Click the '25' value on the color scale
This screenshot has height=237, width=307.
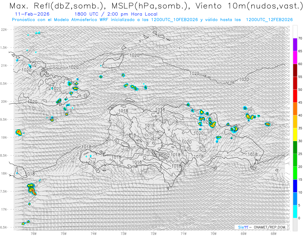pyautogui.click(x=300, y=154)
